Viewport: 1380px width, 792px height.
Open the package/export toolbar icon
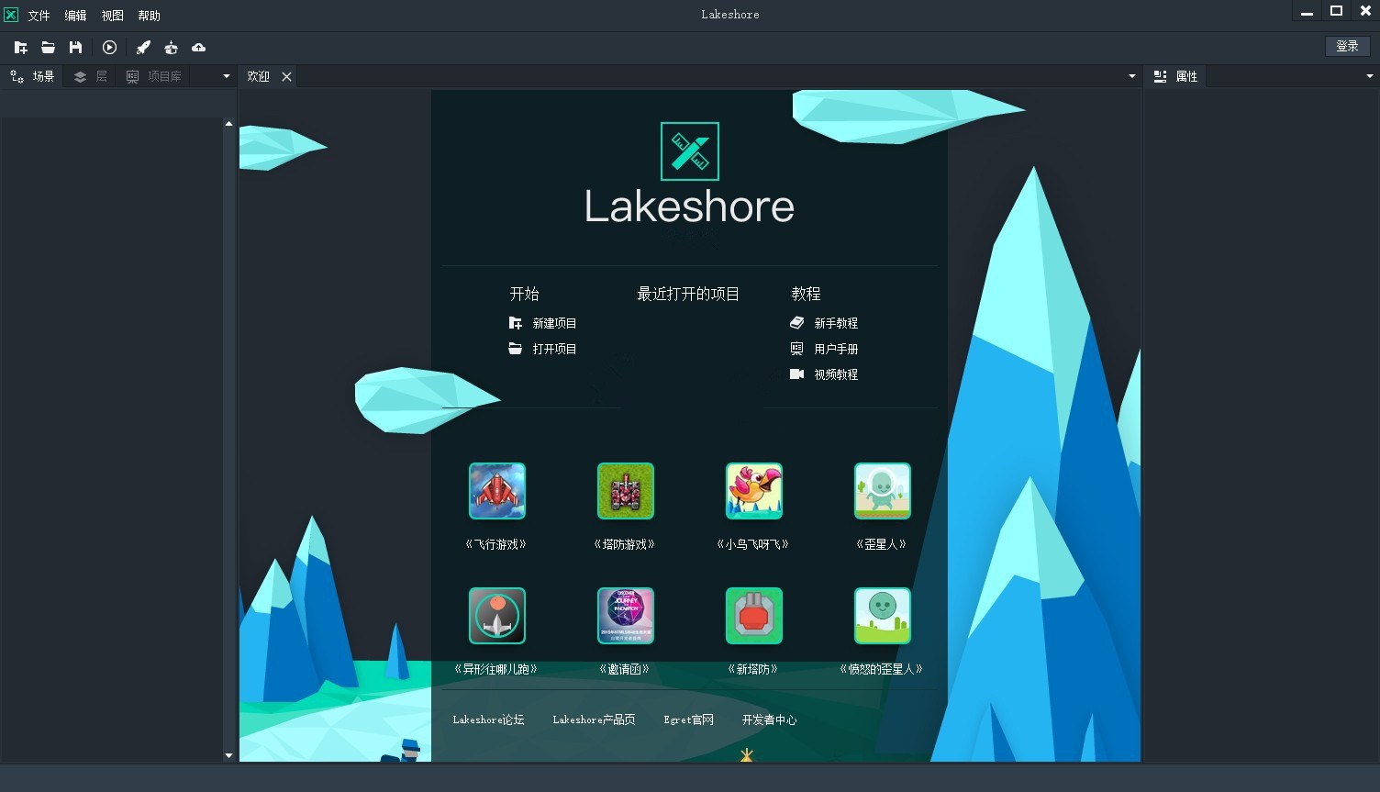click(x=171, y=47)
